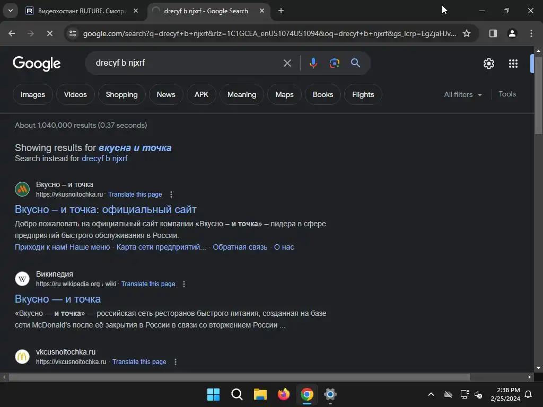Click the magnifier search submit icon
Screen dimensions: 543x407
coord(355,63)
